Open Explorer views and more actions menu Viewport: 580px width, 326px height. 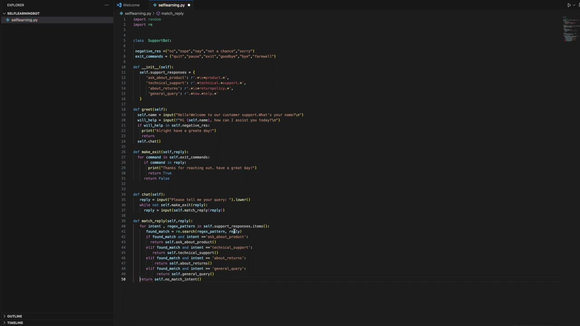pos(106,5)
